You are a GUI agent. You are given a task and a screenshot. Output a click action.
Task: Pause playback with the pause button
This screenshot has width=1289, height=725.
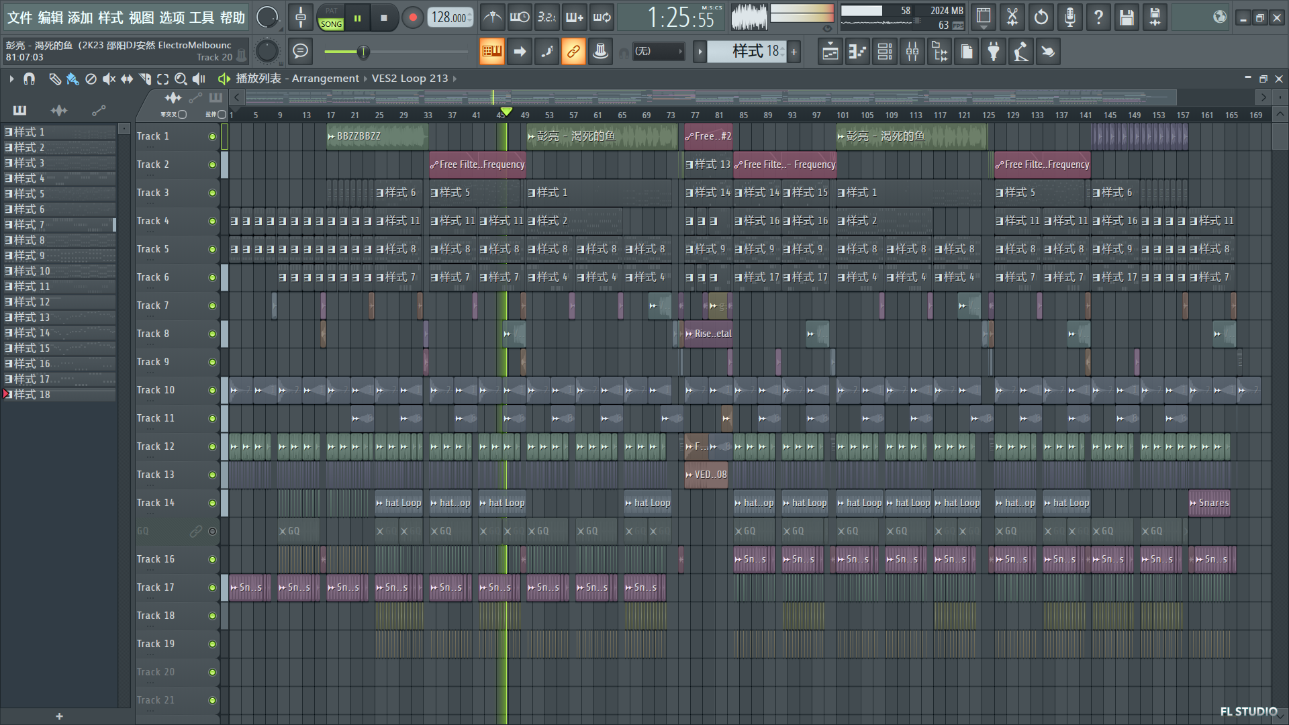pos(358,18)
